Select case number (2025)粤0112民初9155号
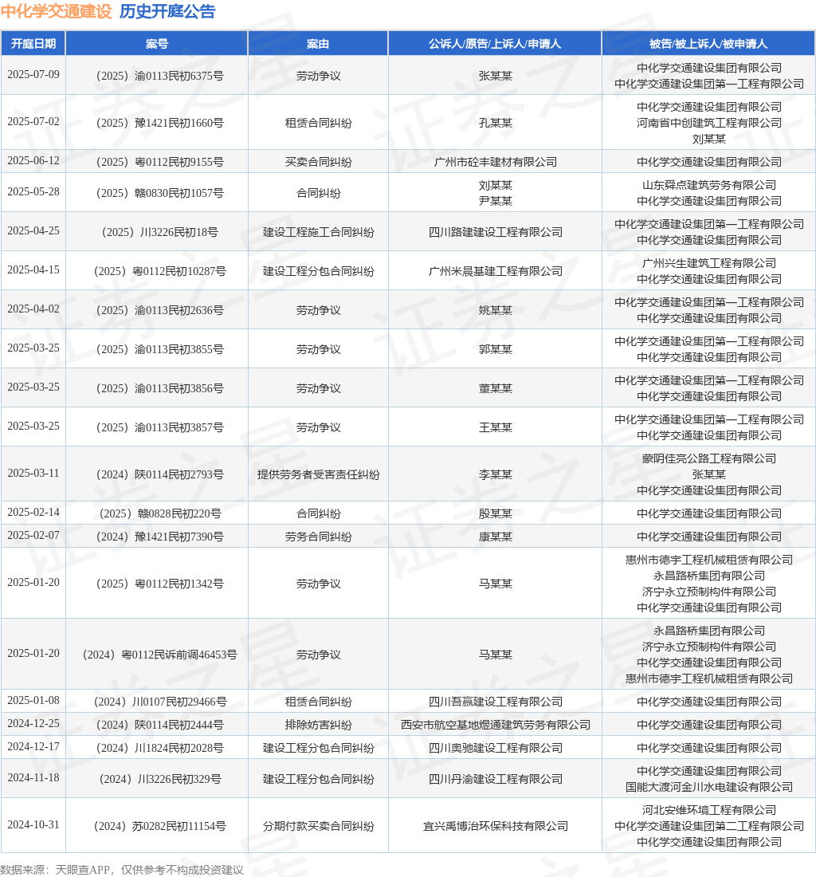Image resolution: width=816 pixels, height=877 pixels. tap(157, 162)
